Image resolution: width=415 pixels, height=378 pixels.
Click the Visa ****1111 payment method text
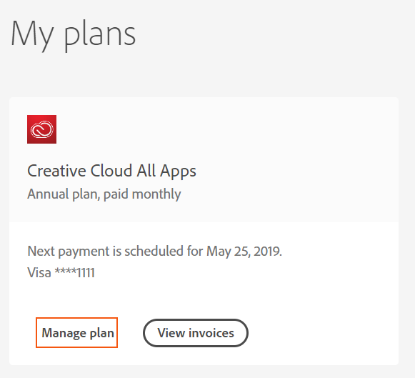coord(61,272)
